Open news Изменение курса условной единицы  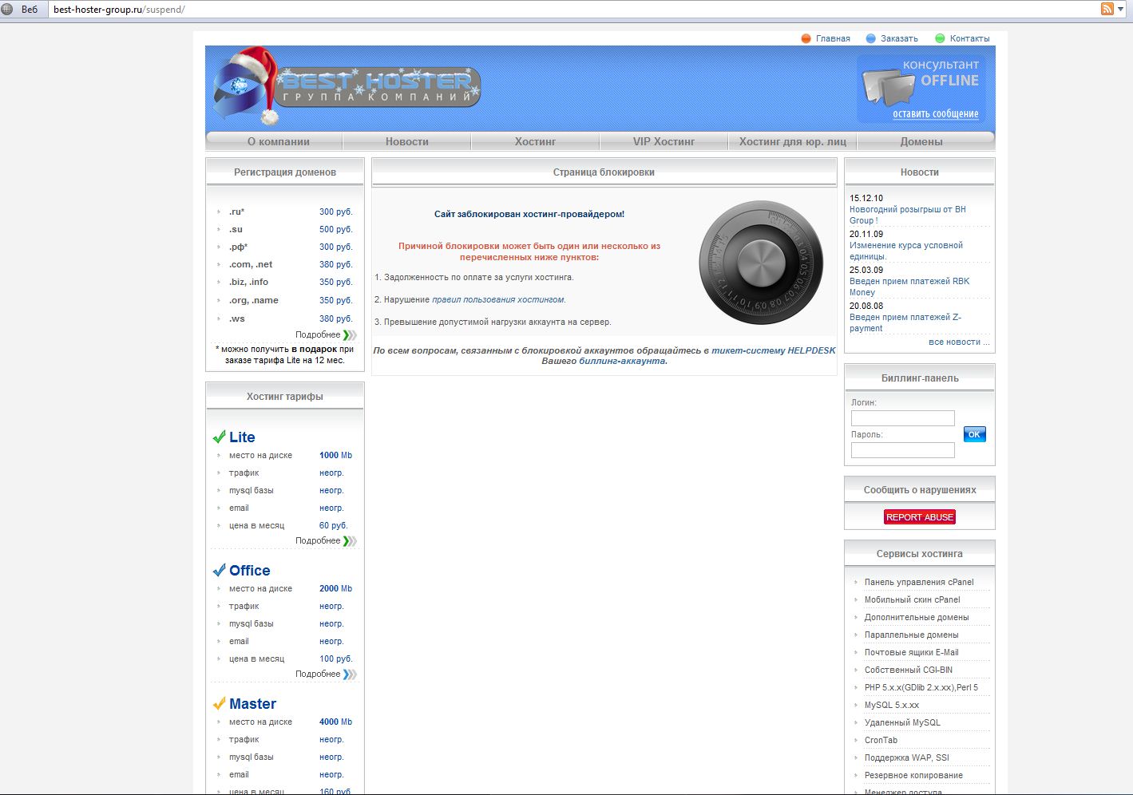(906, 251)
